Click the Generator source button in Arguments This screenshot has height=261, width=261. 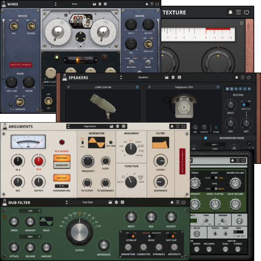point(62,165)
